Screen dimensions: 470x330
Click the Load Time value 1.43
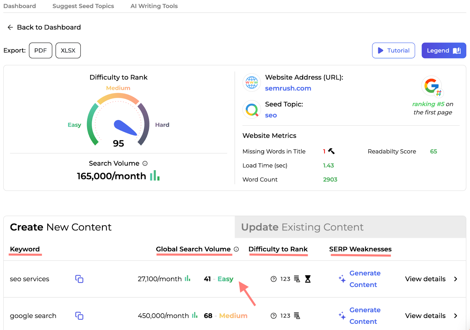pos(328,166)
